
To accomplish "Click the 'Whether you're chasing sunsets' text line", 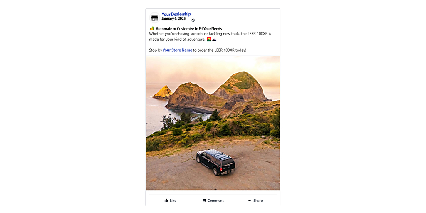I will (x=210, y=34).
